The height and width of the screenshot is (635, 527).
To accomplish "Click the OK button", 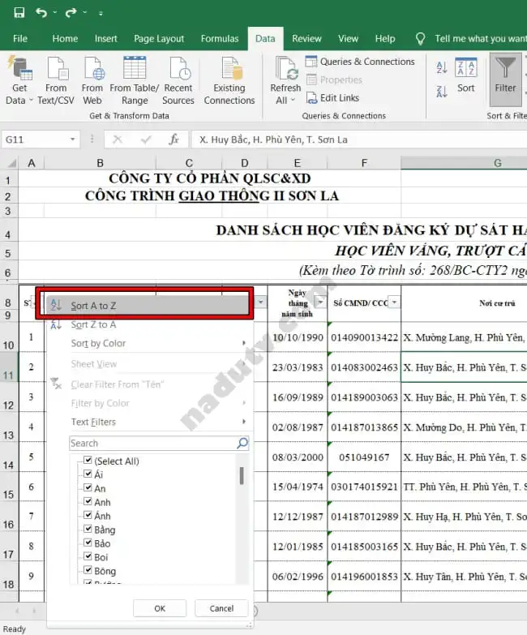I will pos(160,608).
